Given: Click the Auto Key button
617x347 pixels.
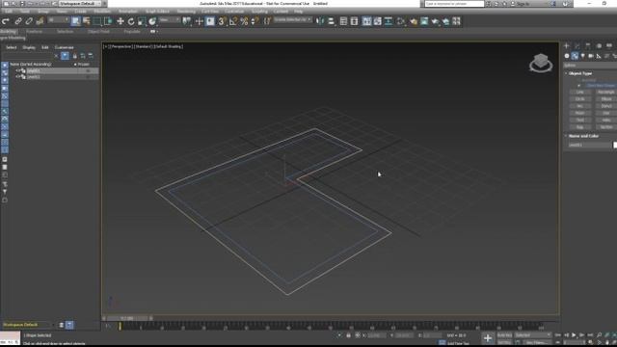Looking at the screenshot, I should [x=504, y=335].
